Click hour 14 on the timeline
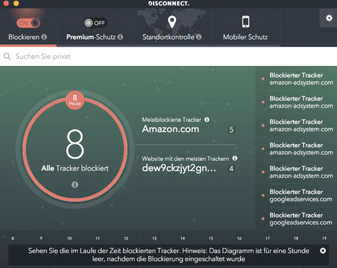This screenshot has width=337, height=268. point(183,238)
